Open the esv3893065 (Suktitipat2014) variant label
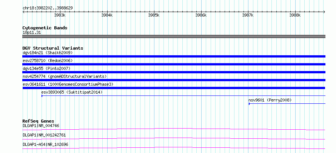 pos(72,92)
